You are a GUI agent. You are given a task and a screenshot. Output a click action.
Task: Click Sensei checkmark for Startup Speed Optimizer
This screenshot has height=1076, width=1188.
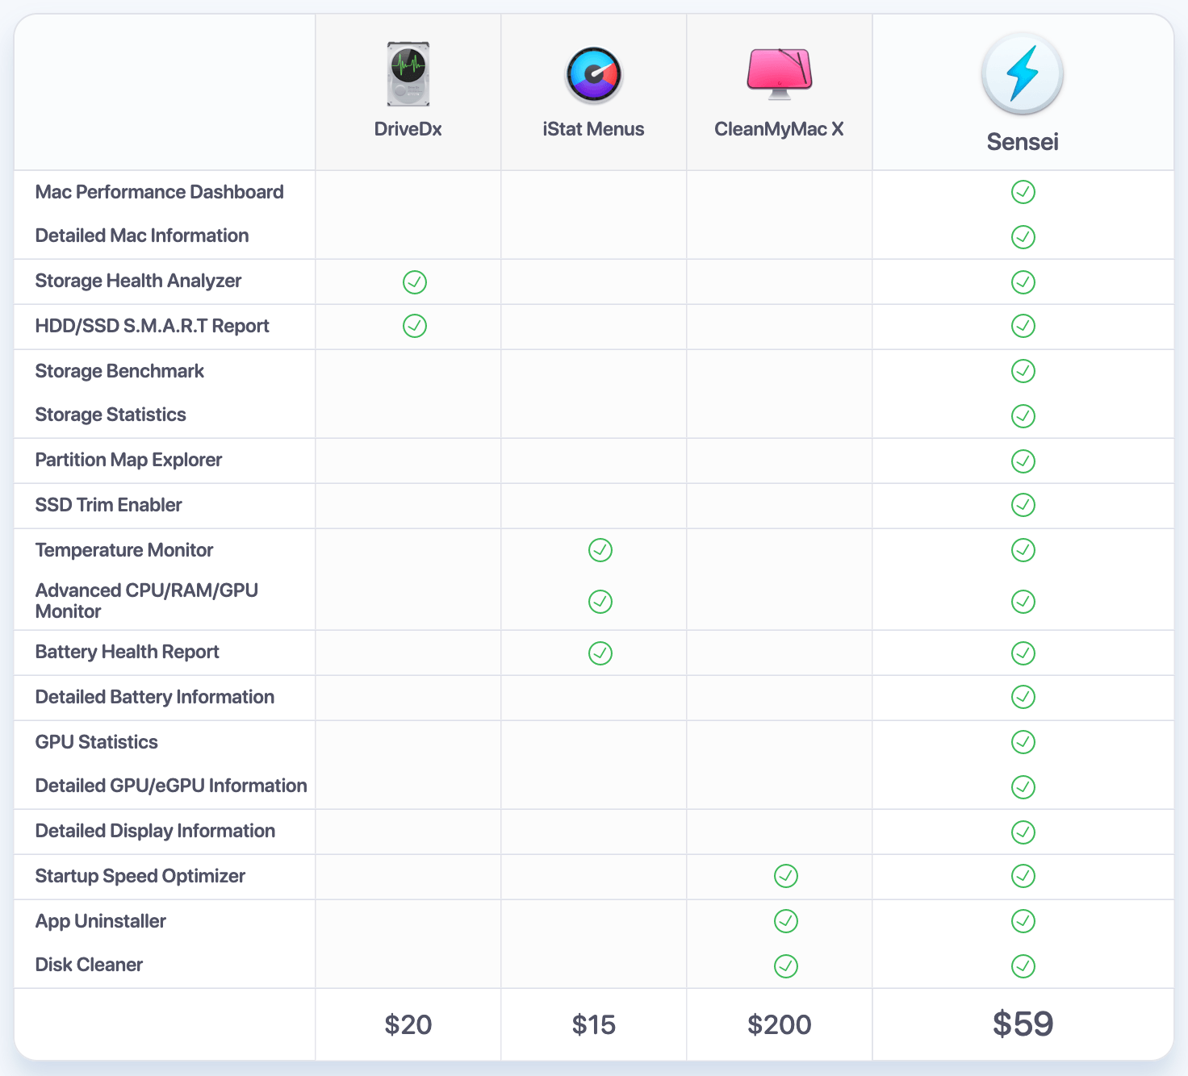click(x=1023, y=876)
